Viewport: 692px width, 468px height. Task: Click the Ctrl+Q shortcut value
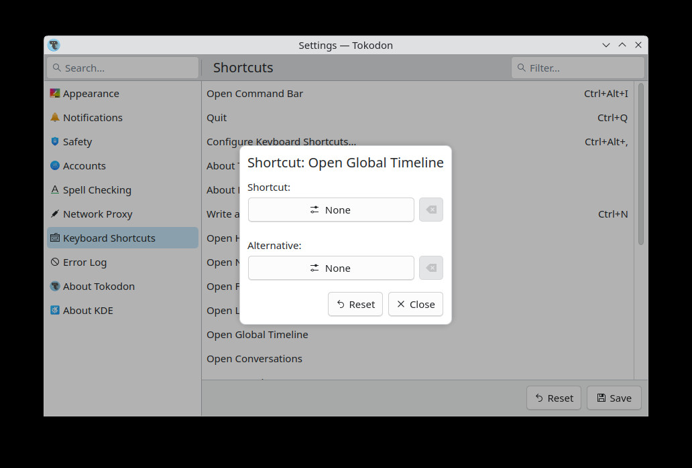(x=612, y=118)
